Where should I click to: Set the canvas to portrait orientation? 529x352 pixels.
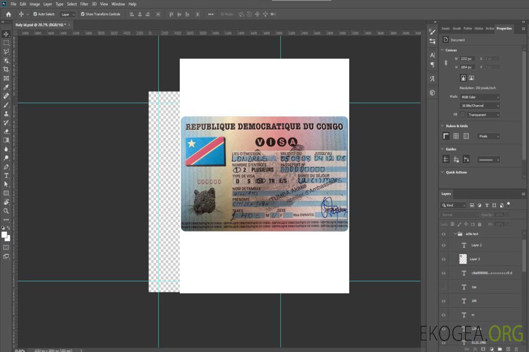[463, 78]
